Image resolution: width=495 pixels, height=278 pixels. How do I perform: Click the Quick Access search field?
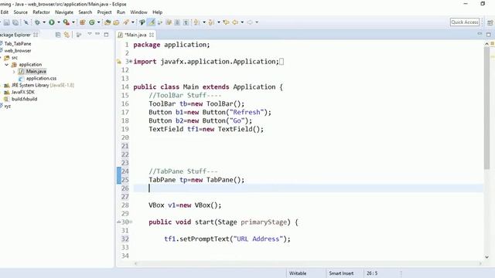coord(465,22)
